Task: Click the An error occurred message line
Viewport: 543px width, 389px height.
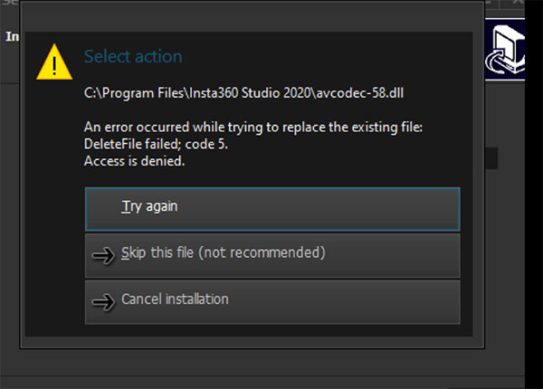Action: [252, 129]
